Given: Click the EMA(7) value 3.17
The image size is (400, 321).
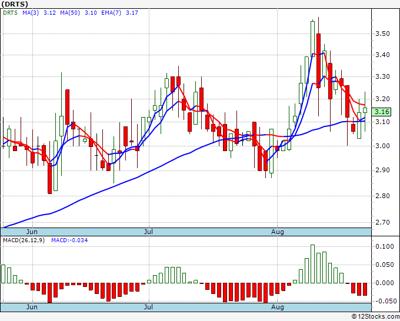Looking at the screenshot, I should [132, 13].
